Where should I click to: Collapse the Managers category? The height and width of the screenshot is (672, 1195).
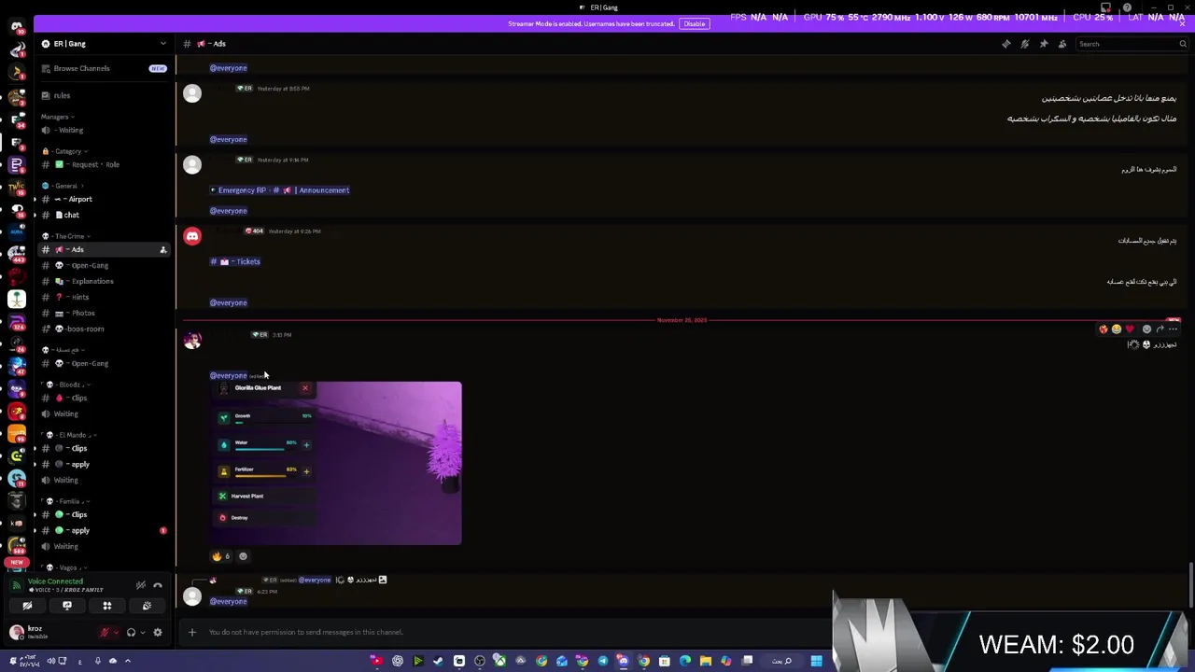pos(57,117)
